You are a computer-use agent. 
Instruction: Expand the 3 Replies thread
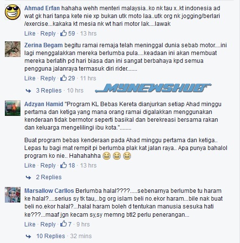49,91
